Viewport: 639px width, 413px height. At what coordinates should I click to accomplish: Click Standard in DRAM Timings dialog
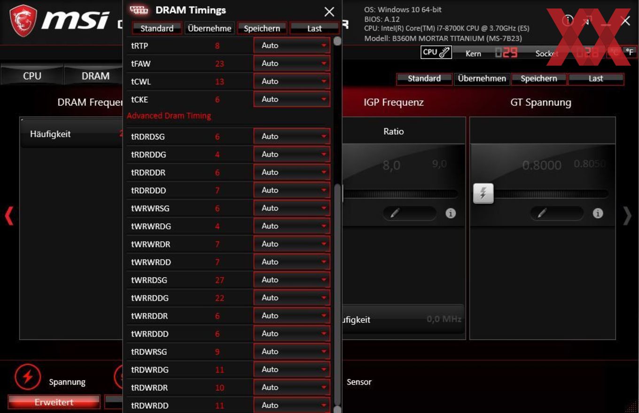coord(157,28)
